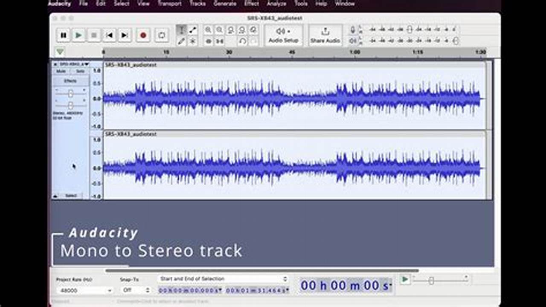The height and width of the screenshot is (307, 546).
Task: Click the selection start time field
Action: pos(190,290)
